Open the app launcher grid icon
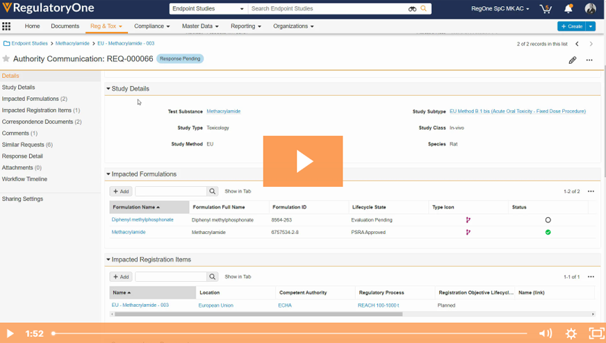 [6, 26]
